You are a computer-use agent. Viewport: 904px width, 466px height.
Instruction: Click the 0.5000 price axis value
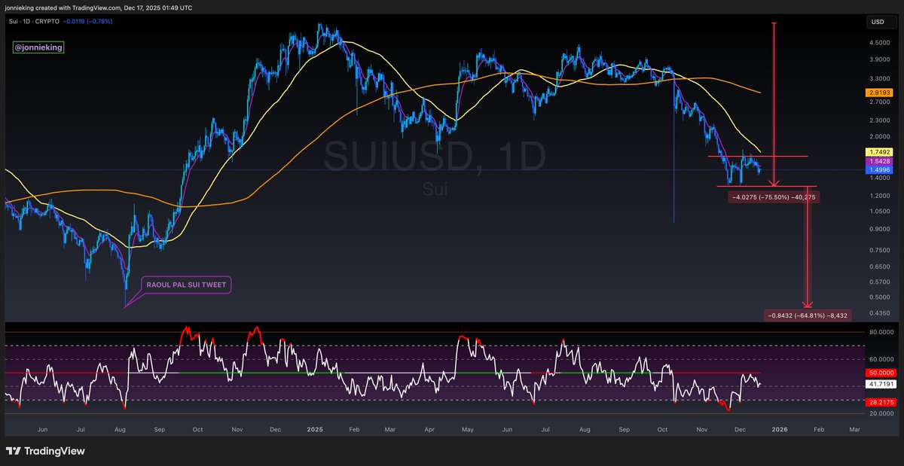point(880,297)
